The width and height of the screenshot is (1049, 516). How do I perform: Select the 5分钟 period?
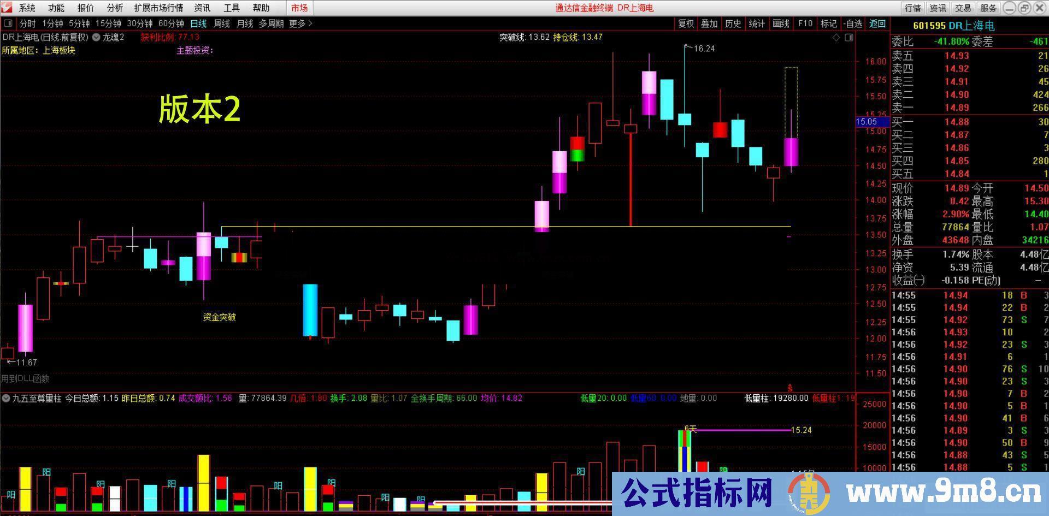[x=79, y=23]
